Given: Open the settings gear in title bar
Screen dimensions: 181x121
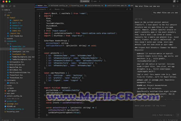Looking at the screenshot, I should (x=178, y=1).
